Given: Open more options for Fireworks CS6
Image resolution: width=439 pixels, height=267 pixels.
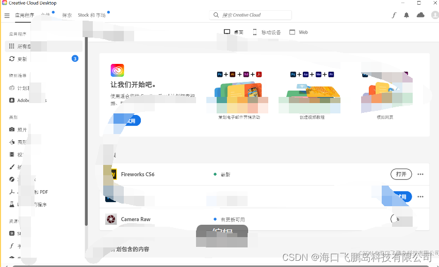Looking at the screenshot, I should [420, 174].
